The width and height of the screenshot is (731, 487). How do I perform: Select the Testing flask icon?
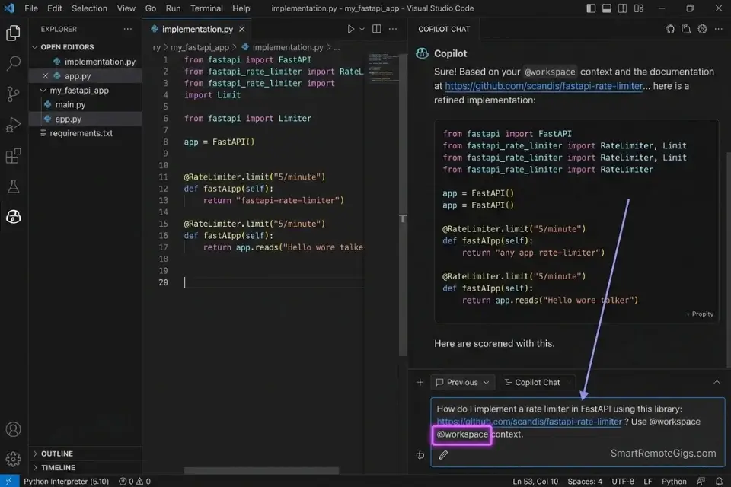pos(13,186)
